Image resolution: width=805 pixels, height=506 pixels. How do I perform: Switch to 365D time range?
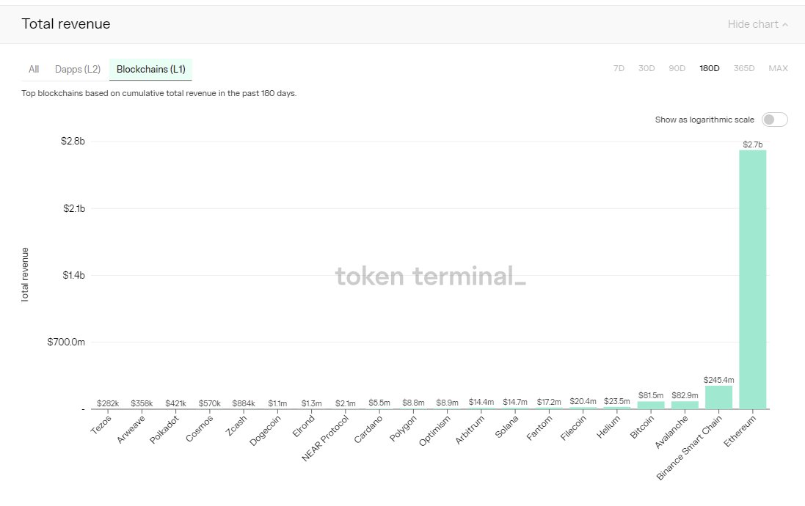pos(744,68)
